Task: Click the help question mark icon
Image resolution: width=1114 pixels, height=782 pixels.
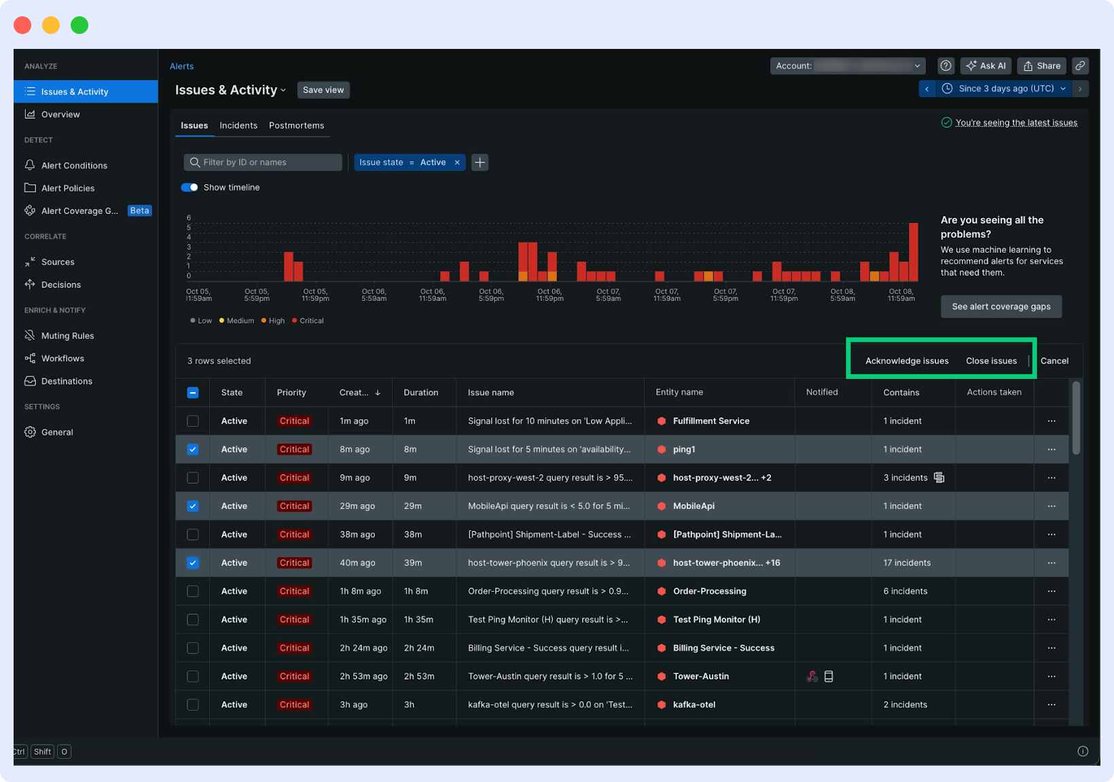Action: pyautogui.click(x=946, y=65)
